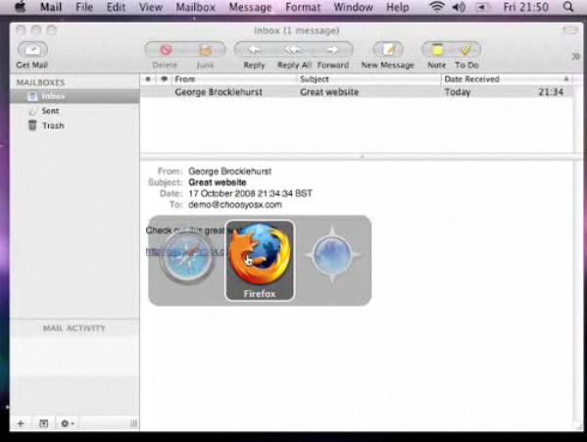Click the sidebar resize handle
This screenshot has height=442, width=587.
point(133,423)
